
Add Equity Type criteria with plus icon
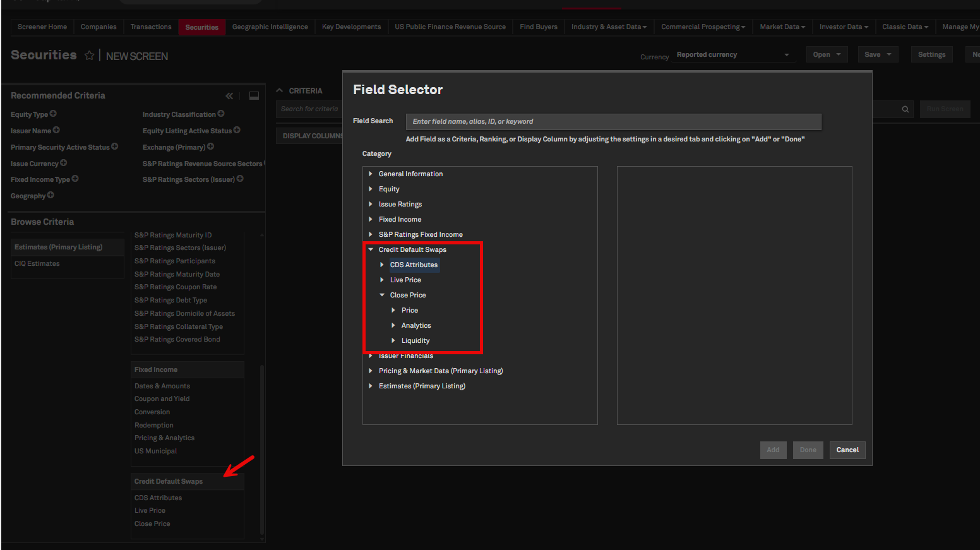point(53,114)
